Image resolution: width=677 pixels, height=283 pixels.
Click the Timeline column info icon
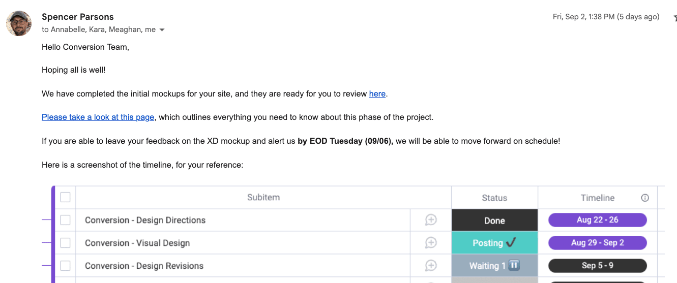(x=645, y=198)
